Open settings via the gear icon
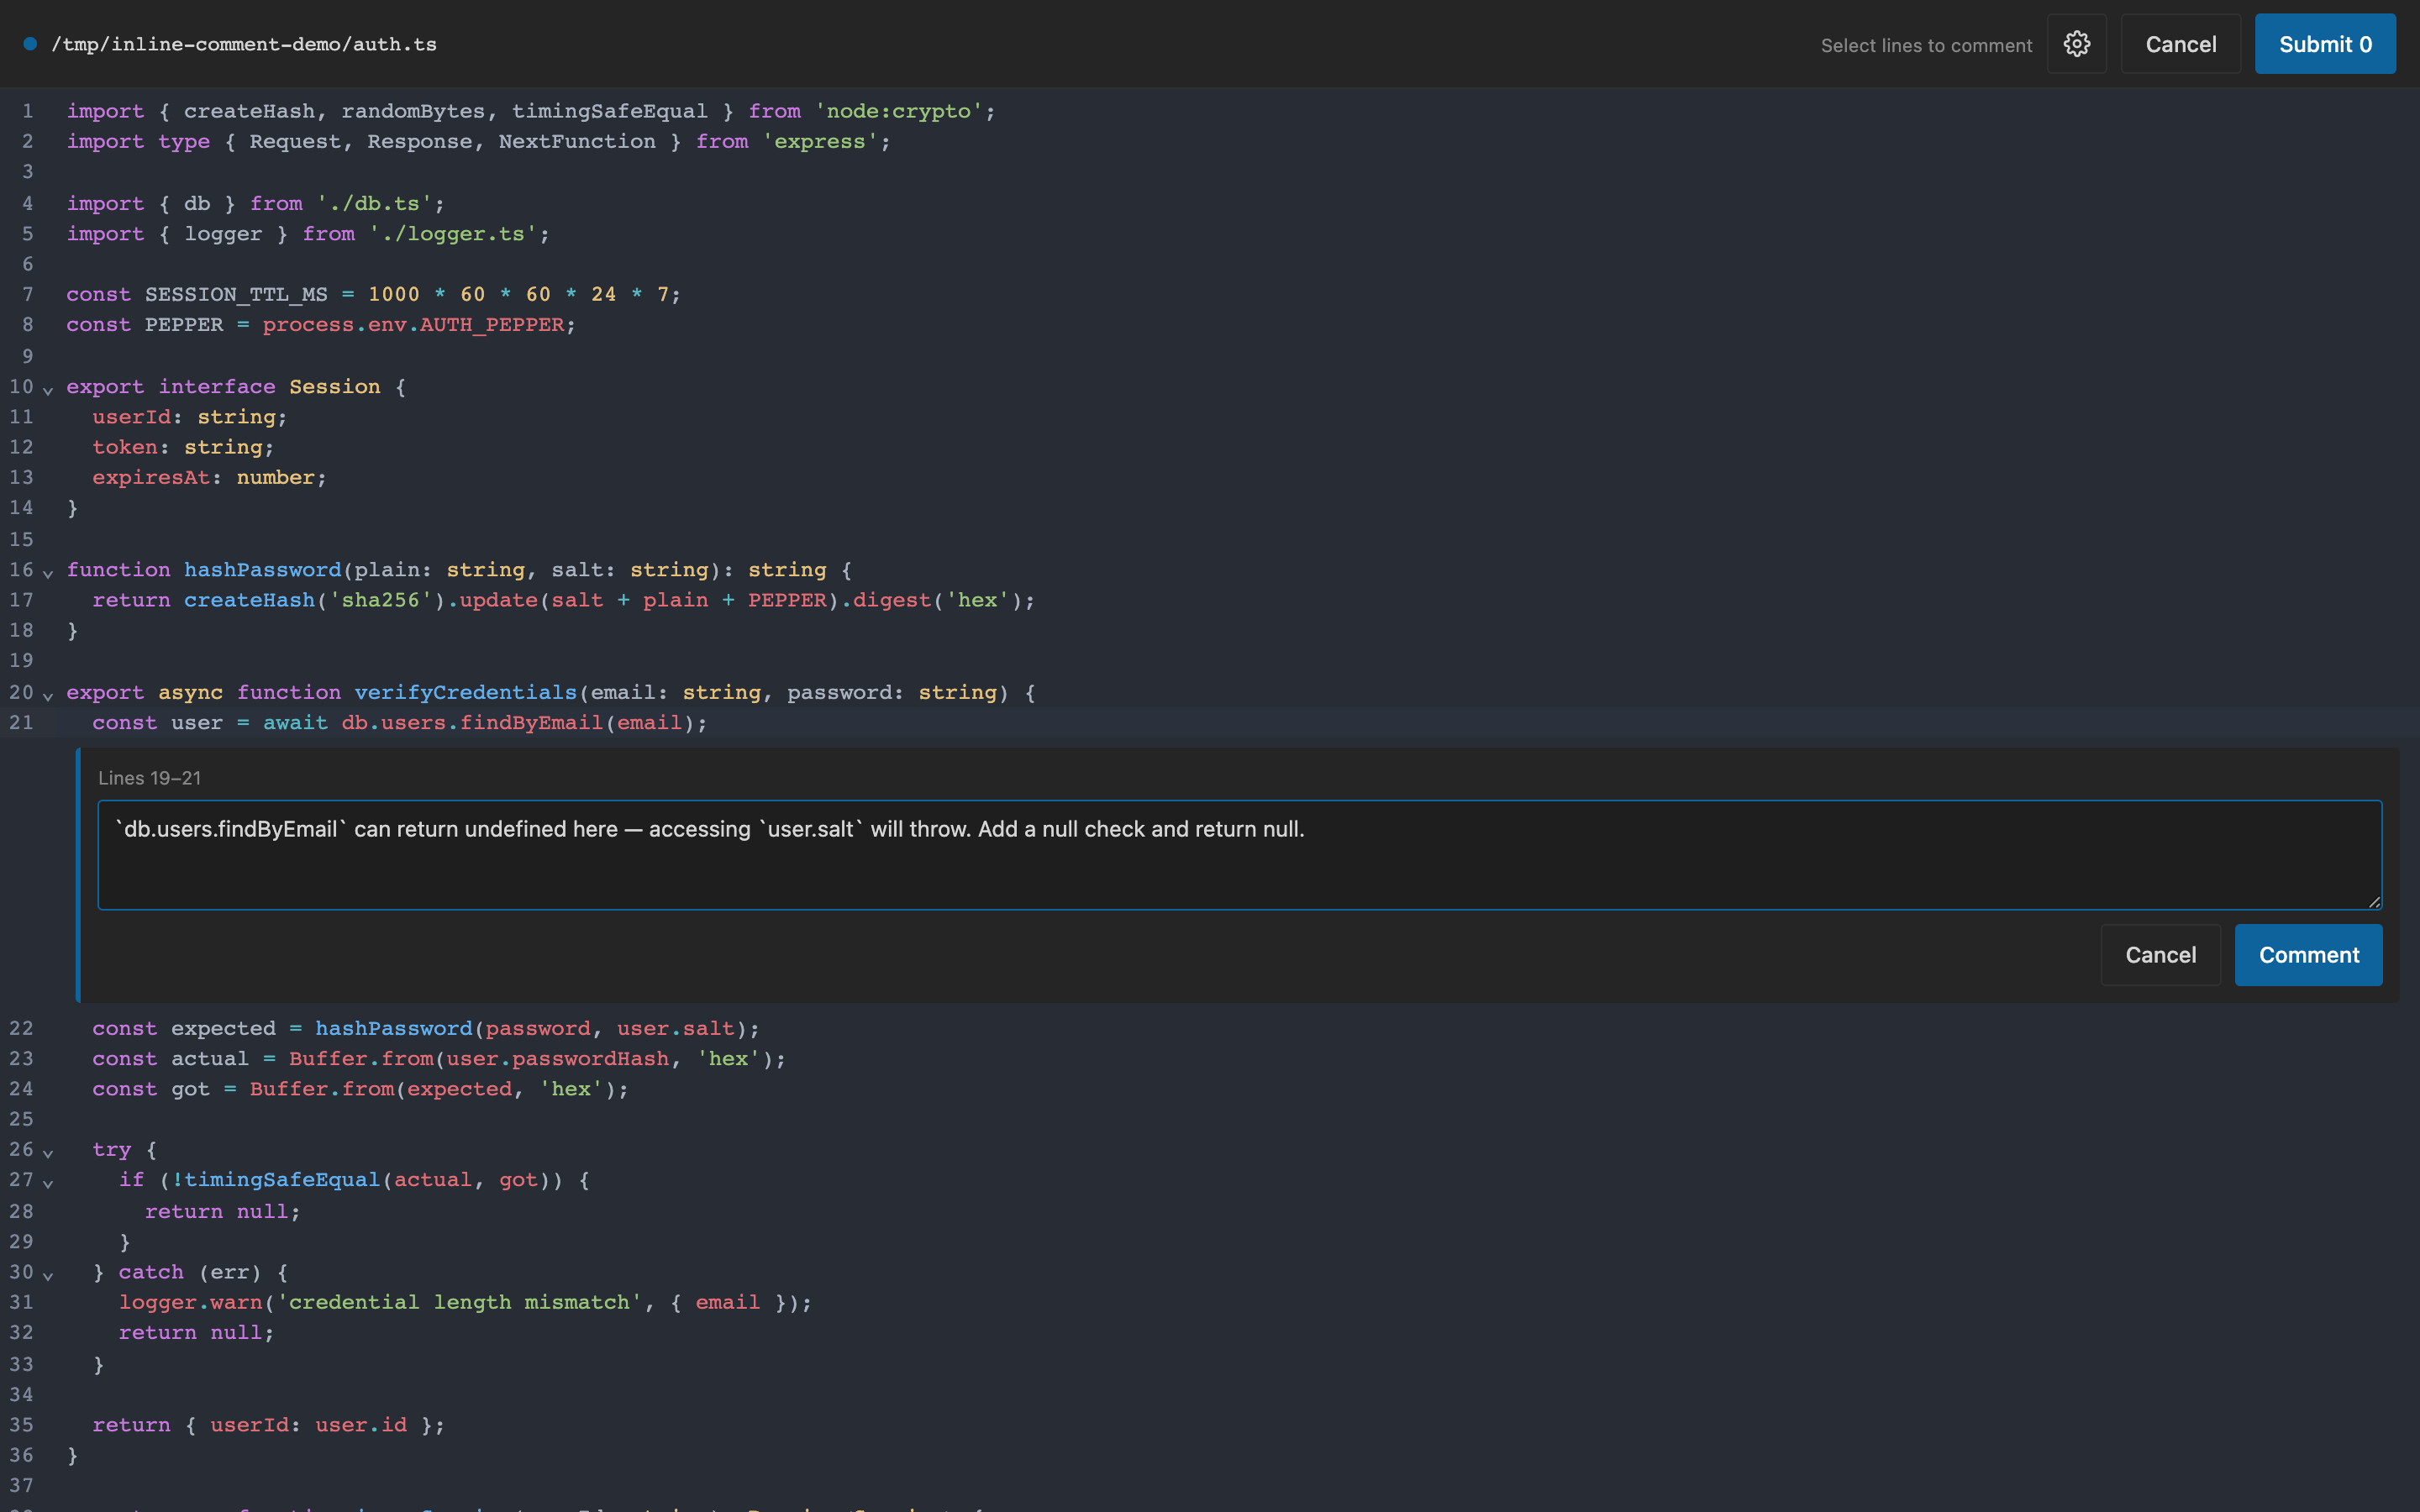 click(x=2076, y=44)
